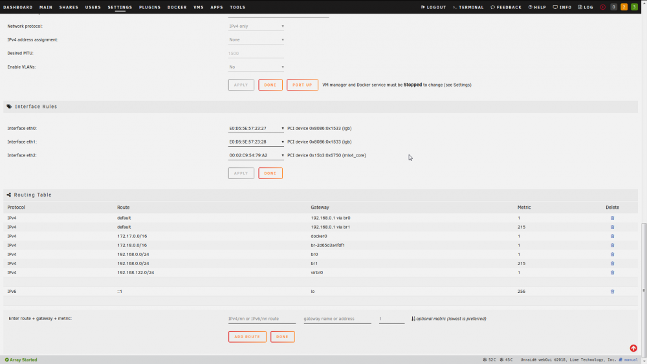Open the gray notification counter 0
The height and width of the screenshot is (364, 647).
tap(613, 7)
